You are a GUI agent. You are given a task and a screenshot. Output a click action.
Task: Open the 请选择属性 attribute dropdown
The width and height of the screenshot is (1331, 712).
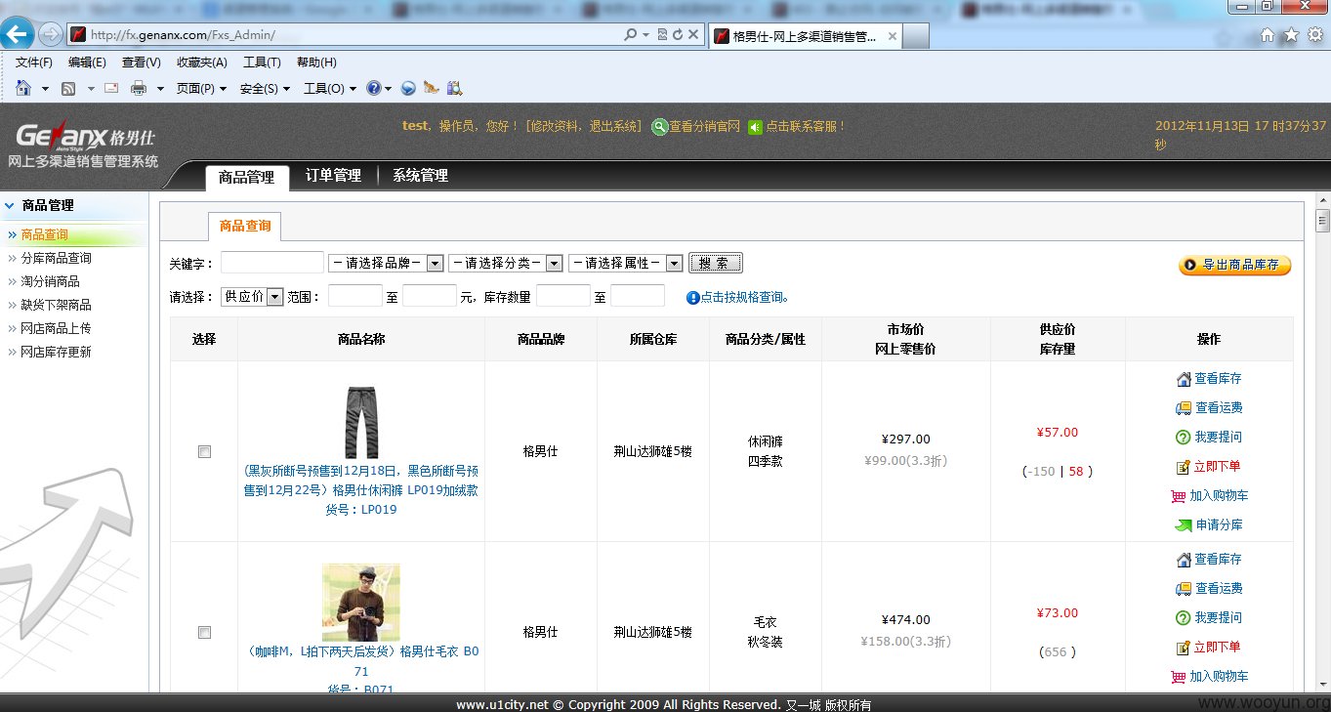[626, 263]
